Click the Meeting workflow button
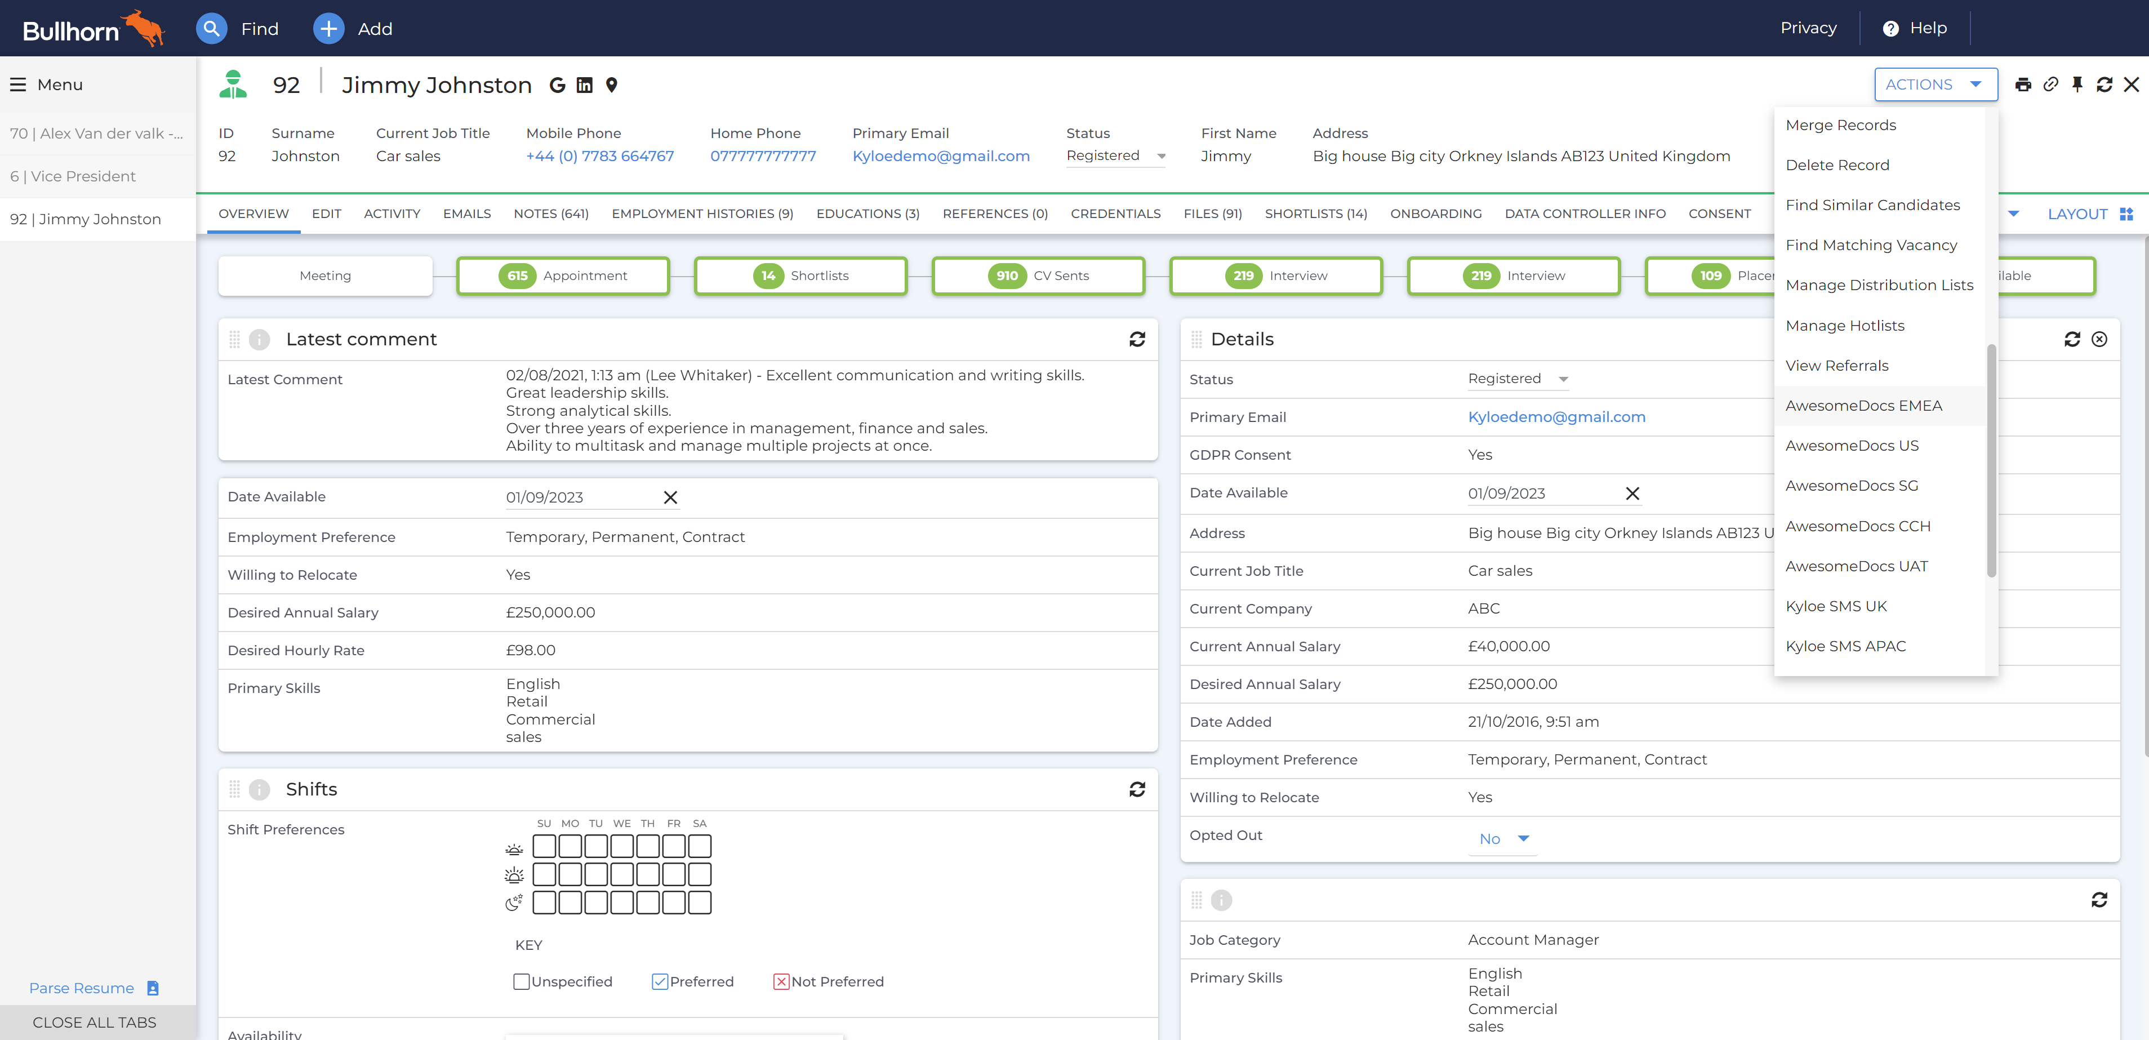Image resolution: width=2149 pixels, height=1040 pixels. pos(326,275)
